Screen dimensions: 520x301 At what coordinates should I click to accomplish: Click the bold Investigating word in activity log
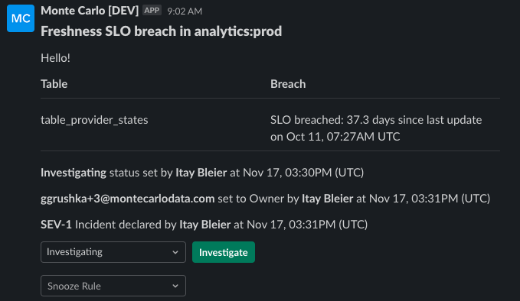pos(74,173)
